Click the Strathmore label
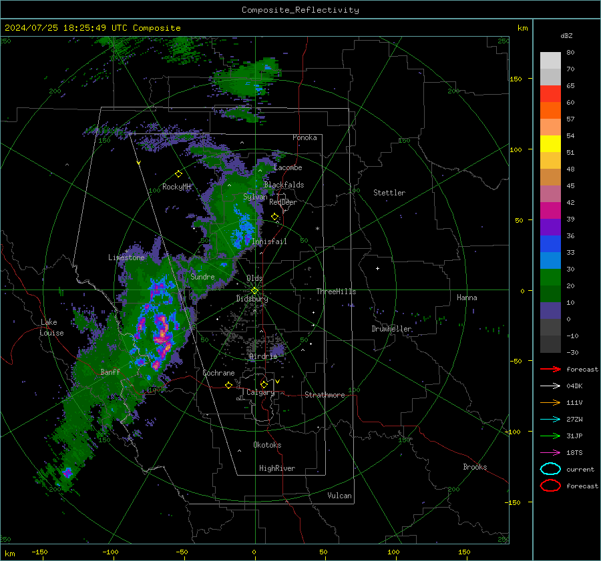Screen dimensions: 601x561 325,395
